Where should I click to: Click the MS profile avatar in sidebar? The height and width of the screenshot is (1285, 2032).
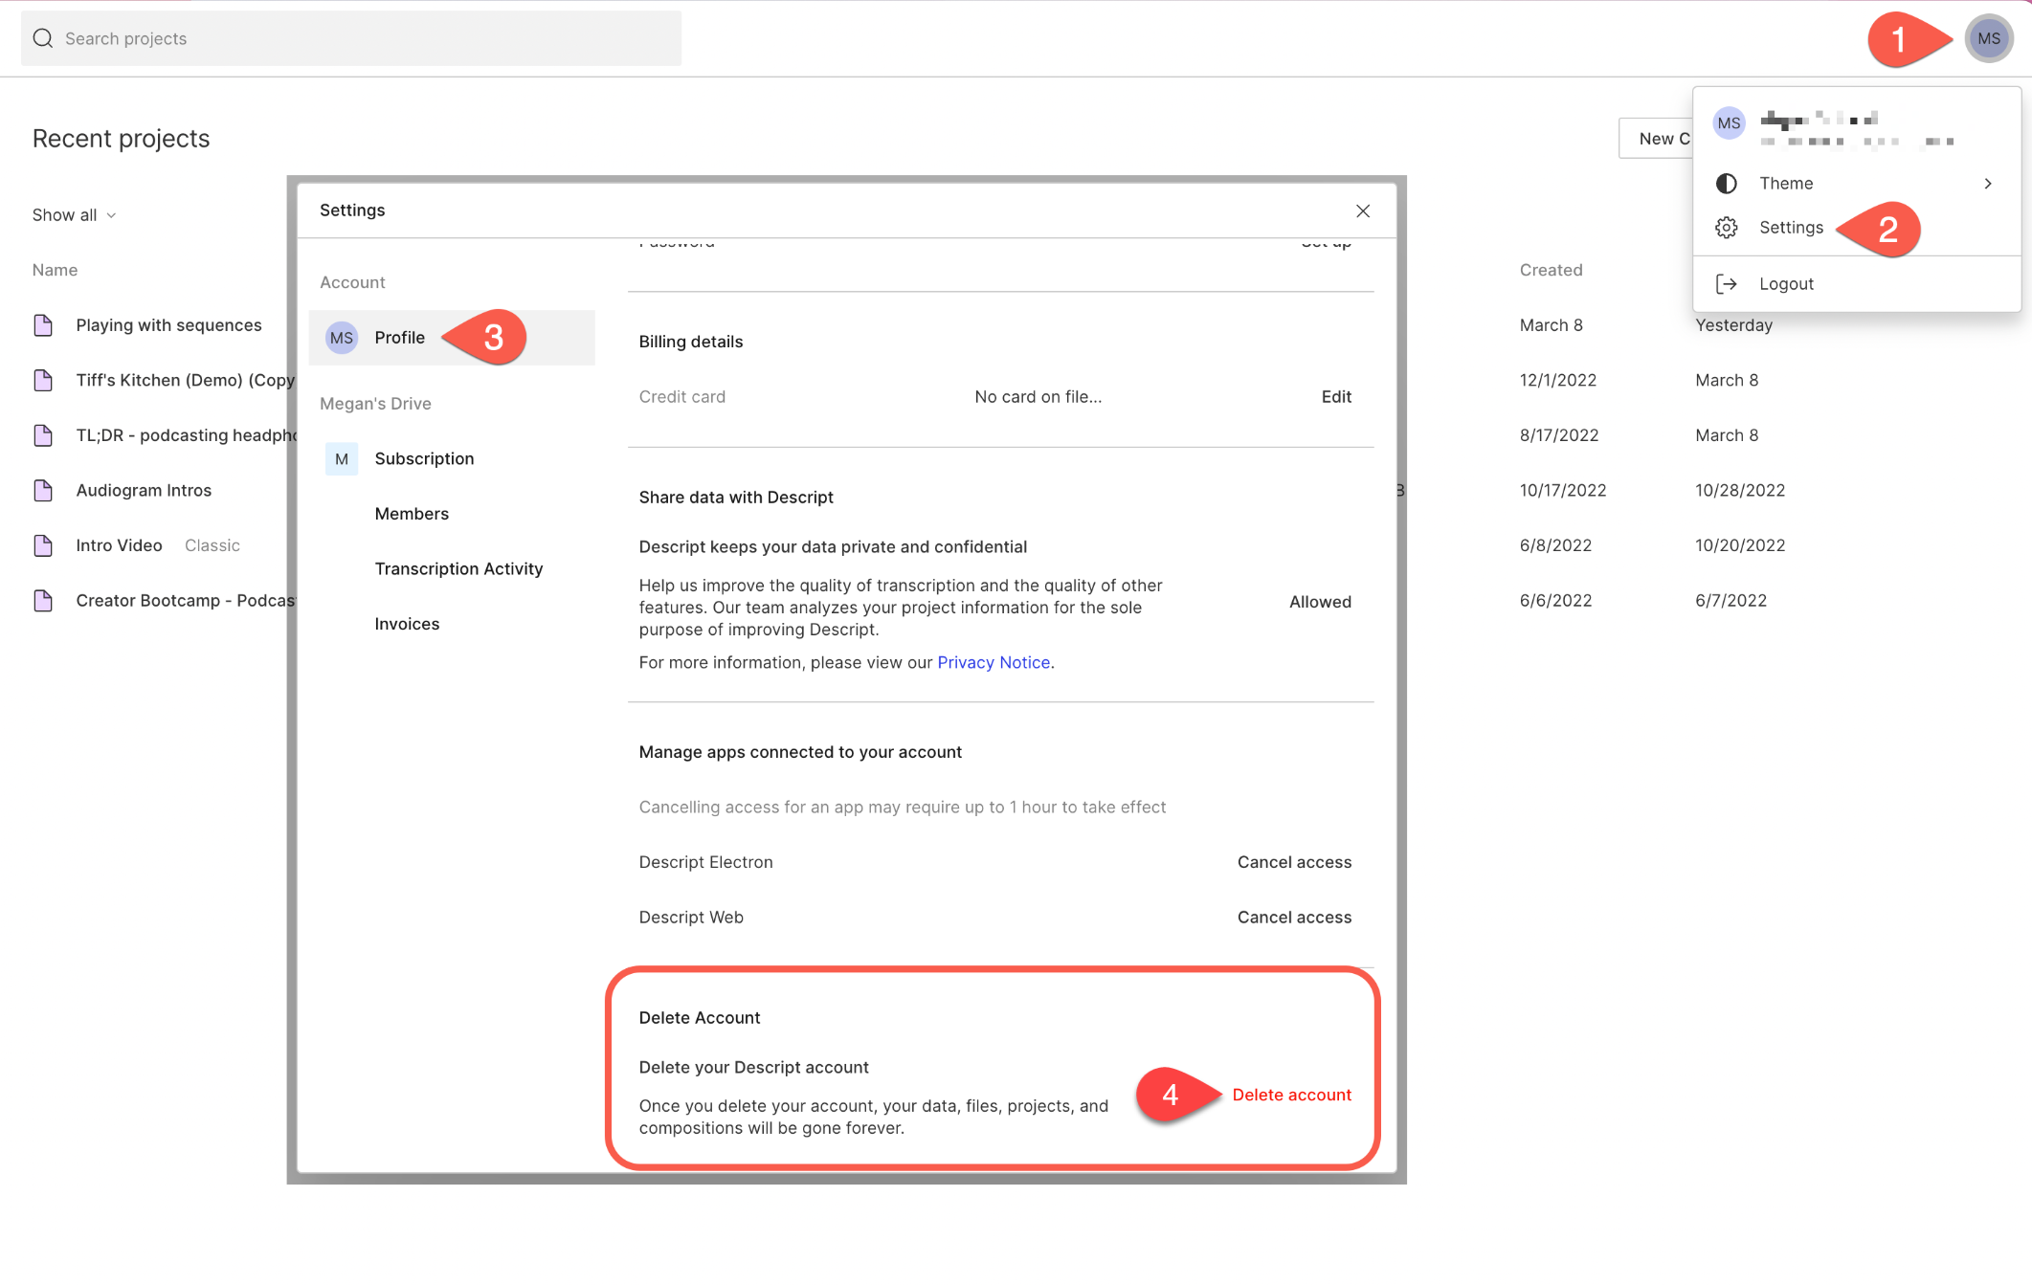coord(342,338)
